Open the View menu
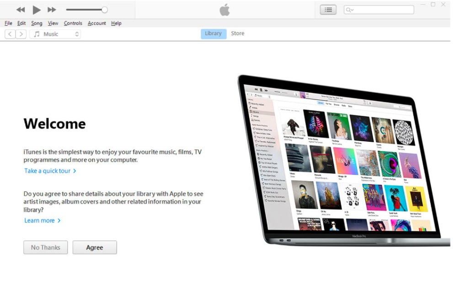453x288 pixels. 53,23
